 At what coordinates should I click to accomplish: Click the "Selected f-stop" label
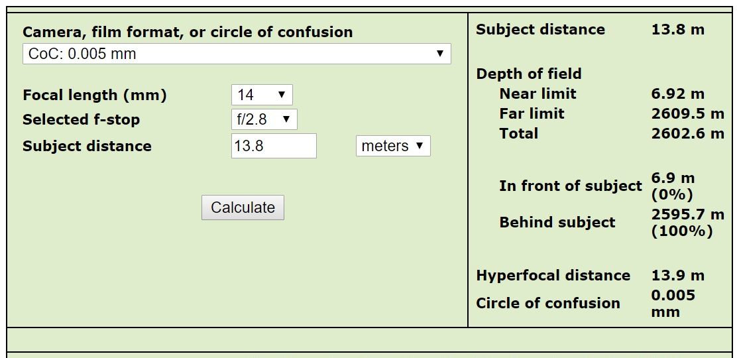coord(81,119)
